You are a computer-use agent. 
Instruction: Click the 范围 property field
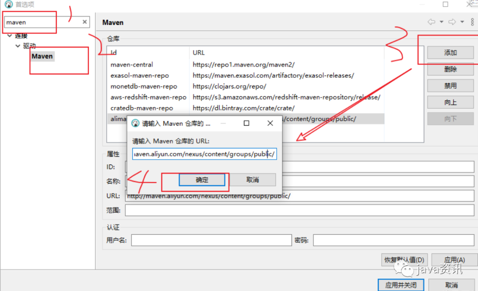[299, 210]
